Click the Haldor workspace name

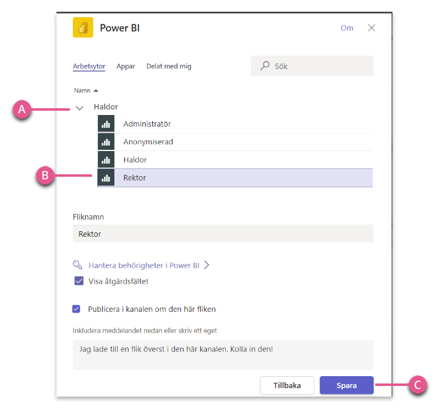106,107
